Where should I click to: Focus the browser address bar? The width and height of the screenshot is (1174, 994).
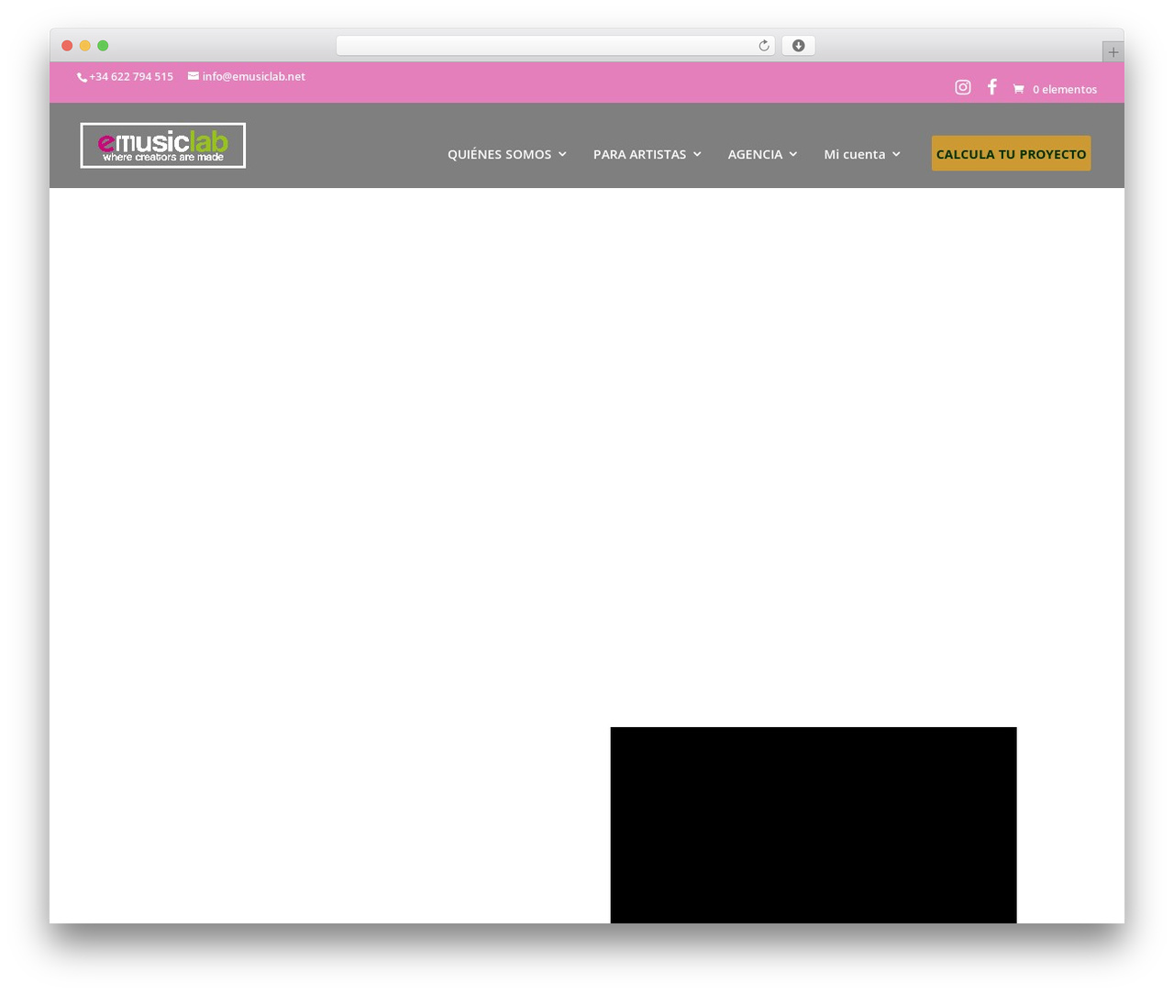click(556, 46)
